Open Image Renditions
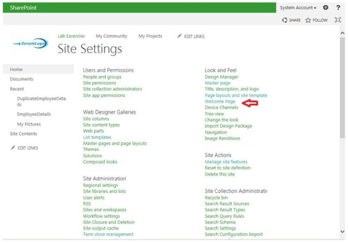Image resolution: width=348 pixels, height=243 pixels. 222,138
